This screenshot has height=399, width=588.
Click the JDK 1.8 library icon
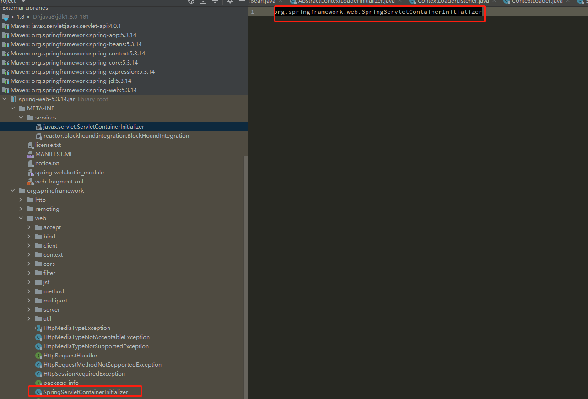click(5, 17)
